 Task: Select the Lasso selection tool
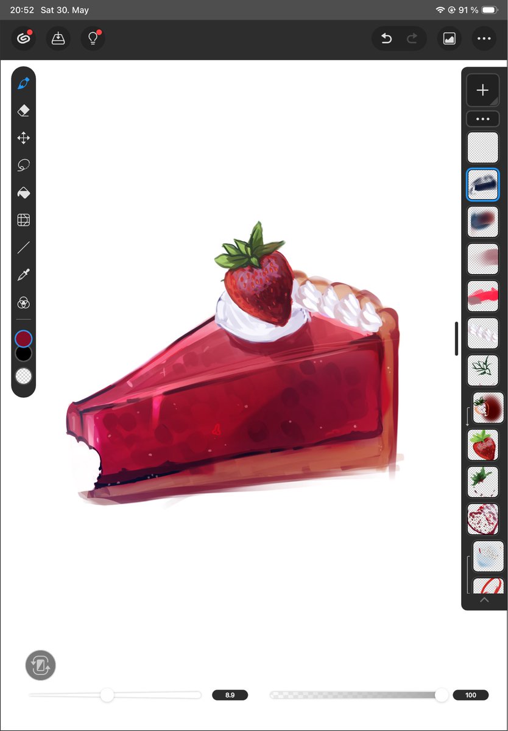[24, 165]
